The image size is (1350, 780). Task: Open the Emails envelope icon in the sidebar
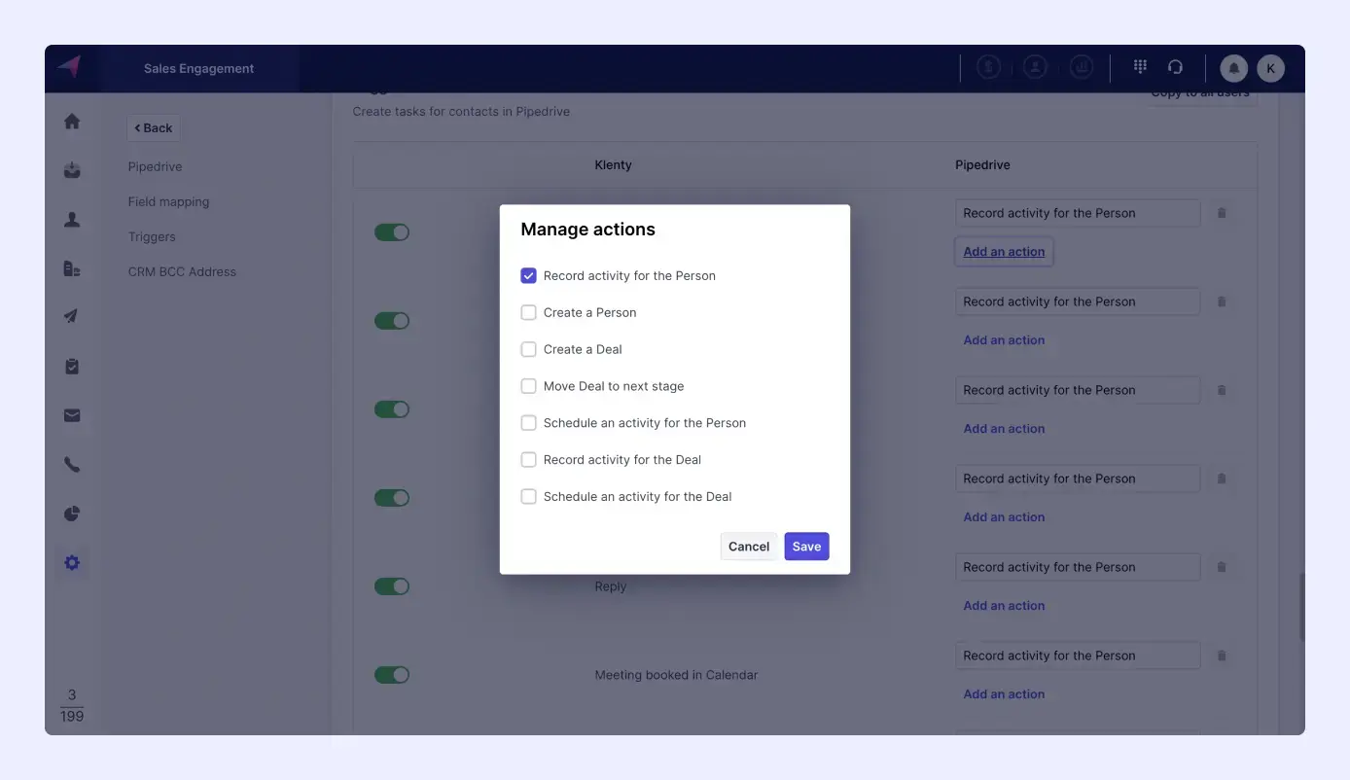click(x=72, y=415)
